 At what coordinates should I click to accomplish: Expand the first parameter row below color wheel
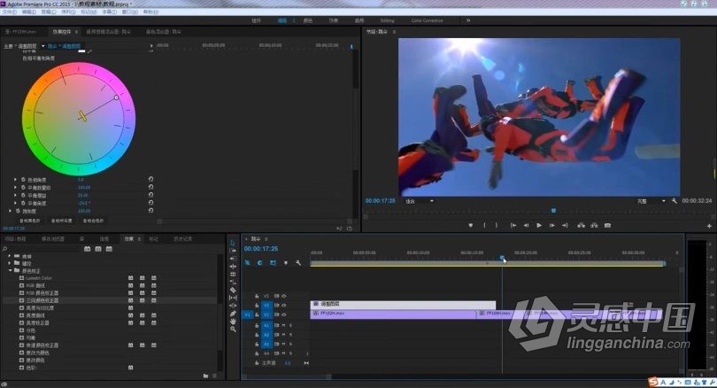[x=16, y=179]
